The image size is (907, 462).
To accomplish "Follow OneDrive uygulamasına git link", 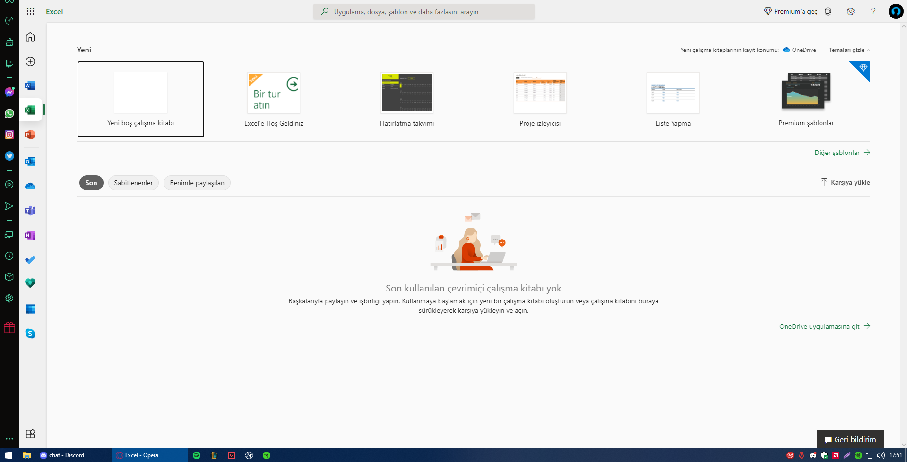I will pyautogui.click(x=825, y=326).
